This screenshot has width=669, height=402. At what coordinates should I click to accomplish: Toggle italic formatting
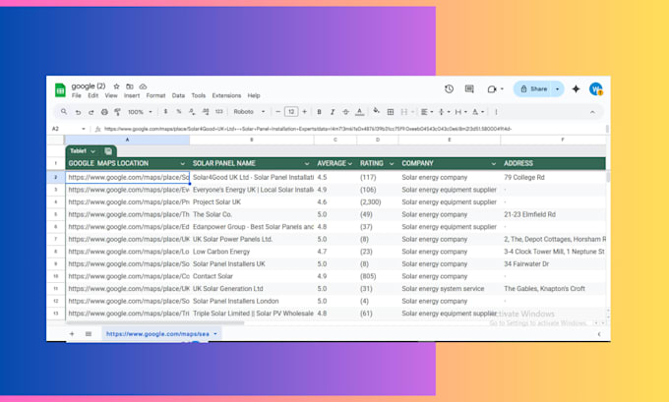[x=333, y=112]
